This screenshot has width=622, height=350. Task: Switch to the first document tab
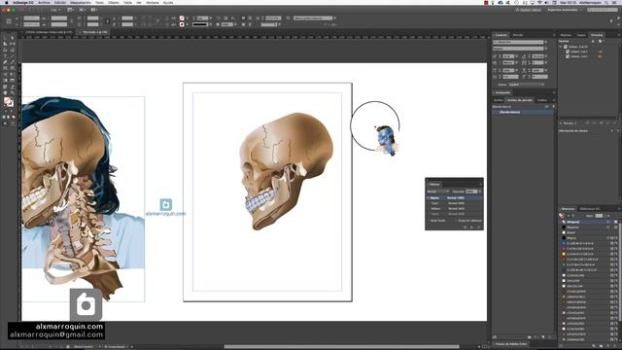[x=48, y=32]
